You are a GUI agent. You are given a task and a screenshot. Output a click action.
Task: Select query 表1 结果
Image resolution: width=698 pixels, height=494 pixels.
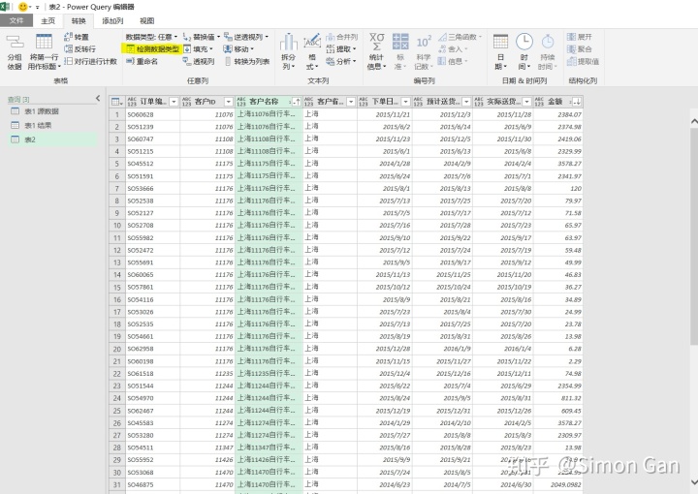(x=52, y=125)
